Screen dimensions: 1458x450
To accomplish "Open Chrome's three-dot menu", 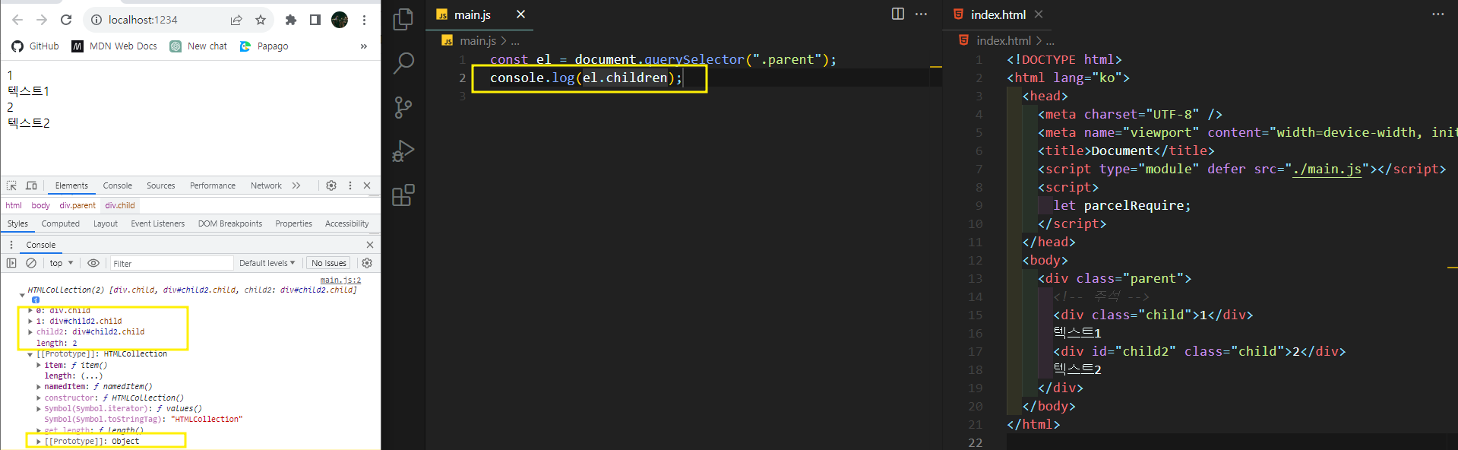I will [x=364, y=20].
